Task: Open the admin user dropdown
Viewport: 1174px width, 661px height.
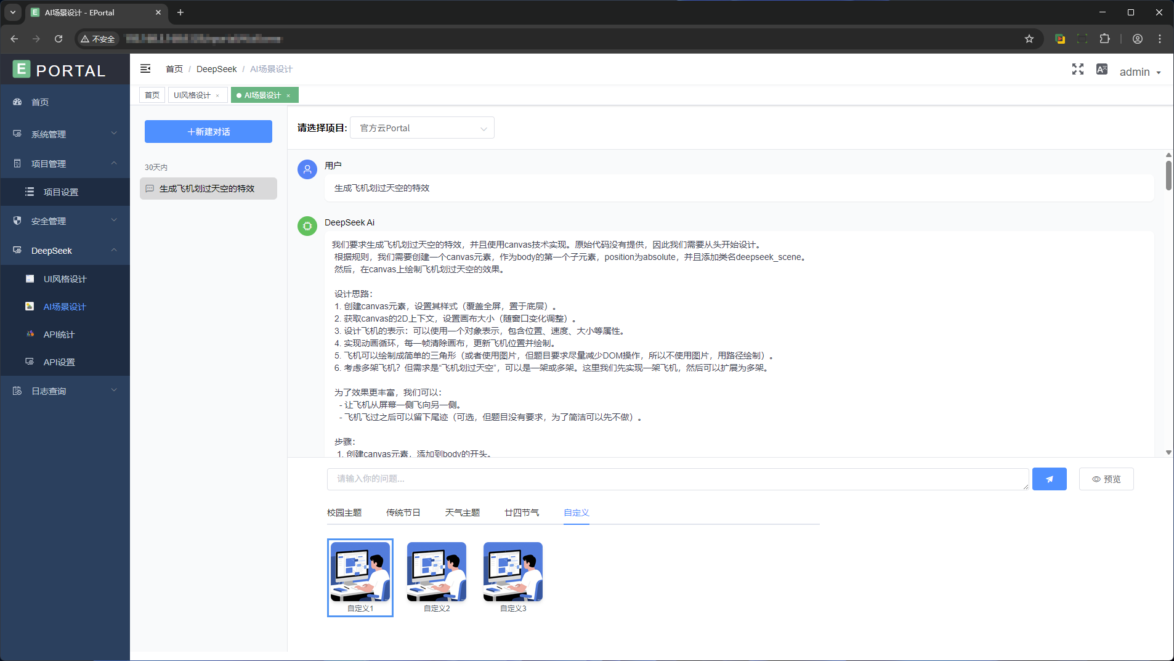Action: click(x=1140, y=72)
